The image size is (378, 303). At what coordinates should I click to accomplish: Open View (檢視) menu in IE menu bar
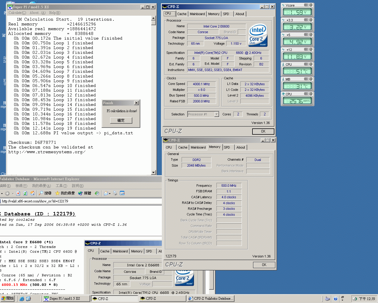click(x=21, y=186)
